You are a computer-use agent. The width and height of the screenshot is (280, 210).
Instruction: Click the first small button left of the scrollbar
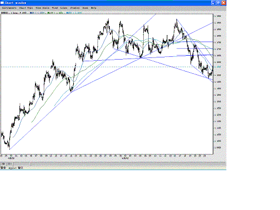coord(3,164)
